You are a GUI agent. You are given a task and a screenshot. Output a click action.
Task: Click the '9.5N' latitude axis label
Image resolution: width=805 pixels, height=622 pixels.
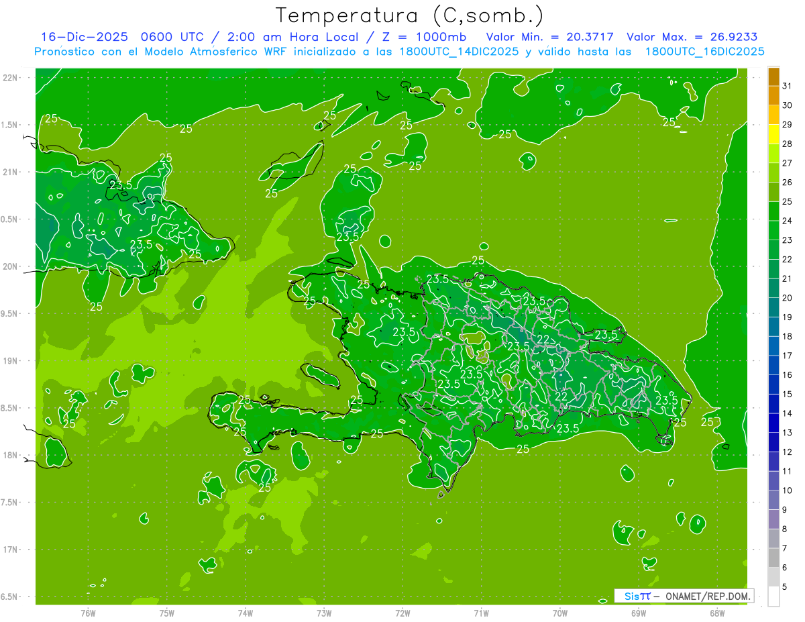click(10, 313)
